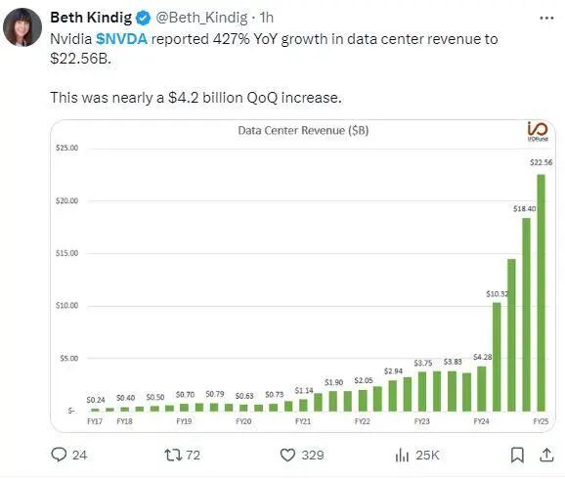Click the $NVDA cashtag
The image size is (565, 479).
point(121,39)
